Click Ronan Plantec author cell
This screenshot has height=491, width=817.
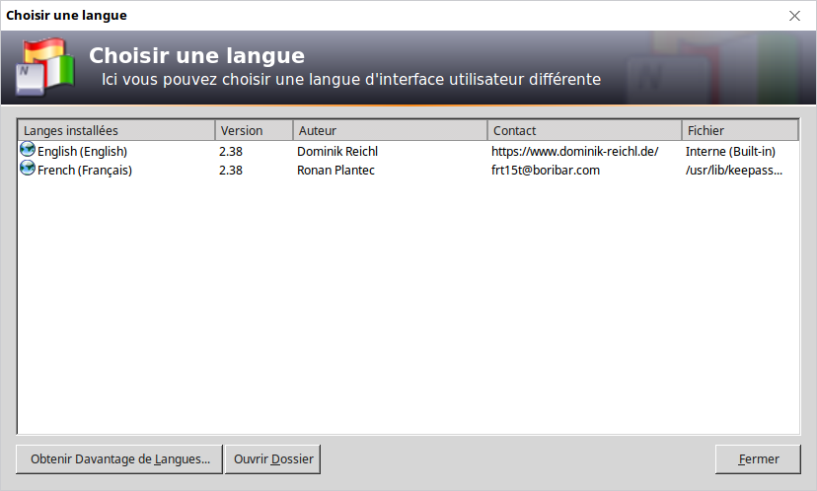[x=336, y=171]
